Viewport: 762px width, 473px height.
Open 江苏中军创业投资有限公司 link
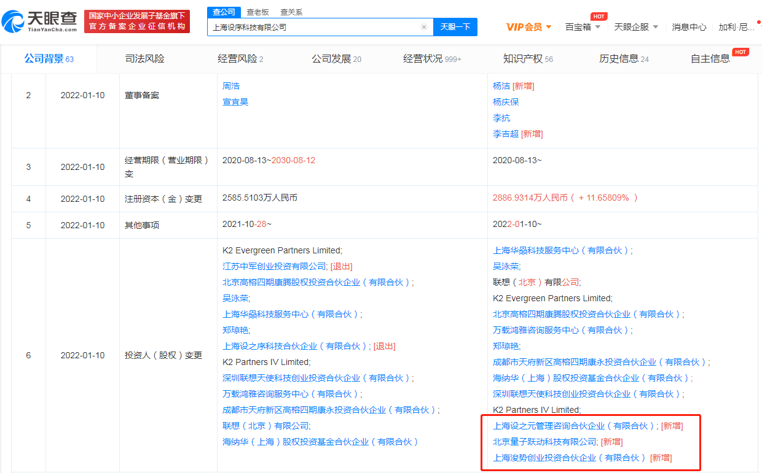pos(274,266)
